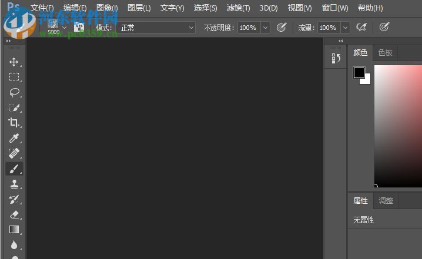Select the Crop tool
Screen dimensions: 422x259
(14, 123)
